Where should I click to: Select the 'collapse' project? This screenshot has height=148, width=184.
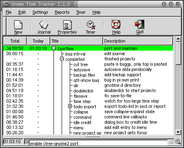(x=81, y=112)
